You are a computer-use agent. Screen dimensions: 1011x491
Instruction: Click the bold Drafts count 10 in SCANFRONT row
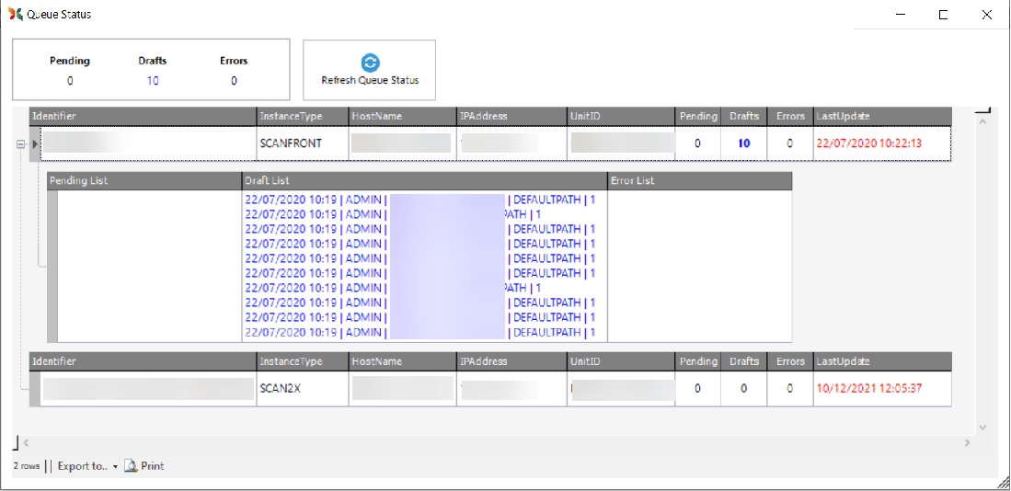click(x=743, y=143)
